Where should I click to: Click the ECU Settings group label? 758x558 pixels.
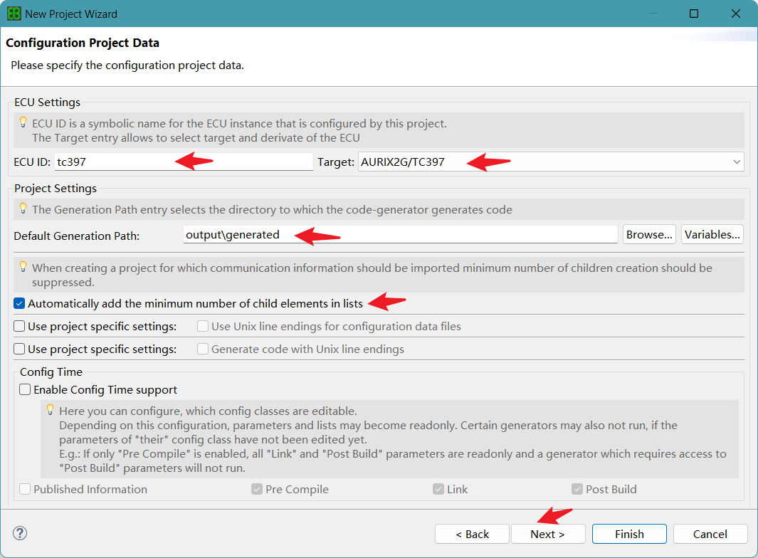coord(48,102)
